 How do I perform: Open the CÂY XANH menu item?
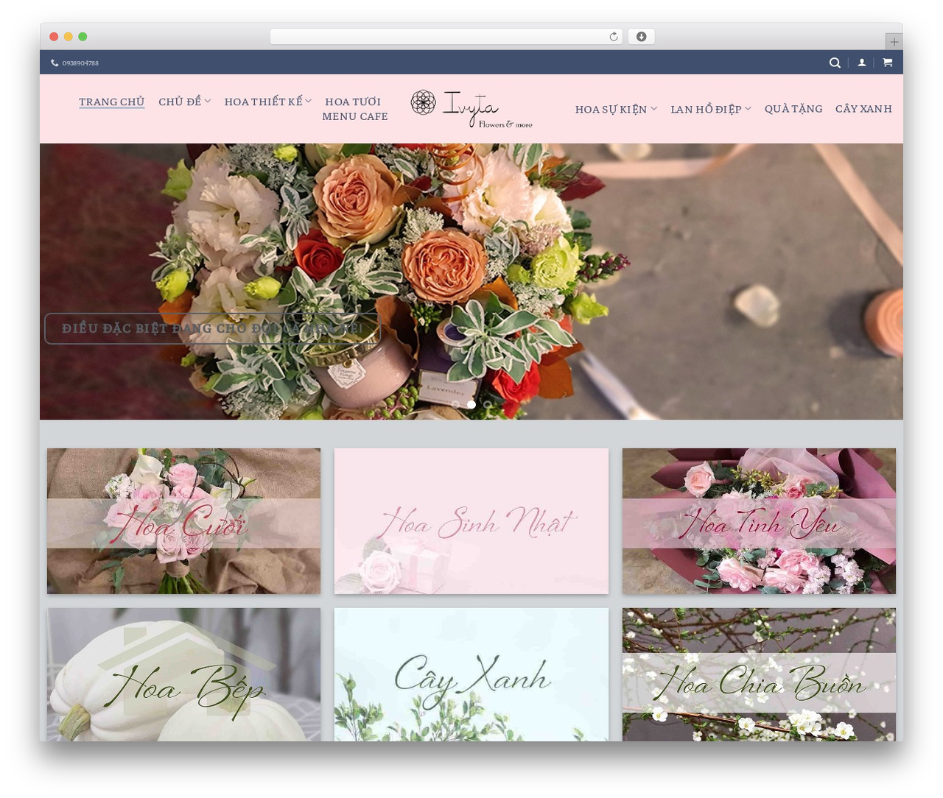tap(863, 109)
